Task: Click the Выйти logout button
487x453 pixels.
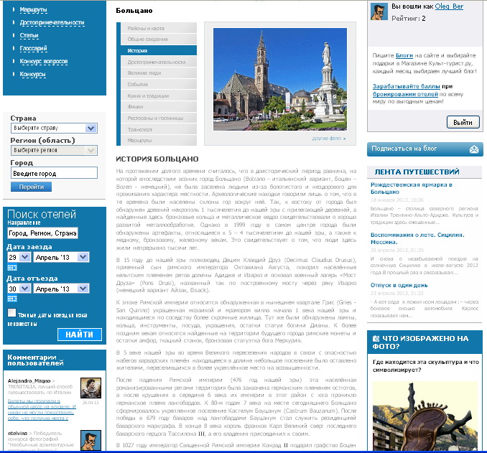Action: (x=463, y=122)
